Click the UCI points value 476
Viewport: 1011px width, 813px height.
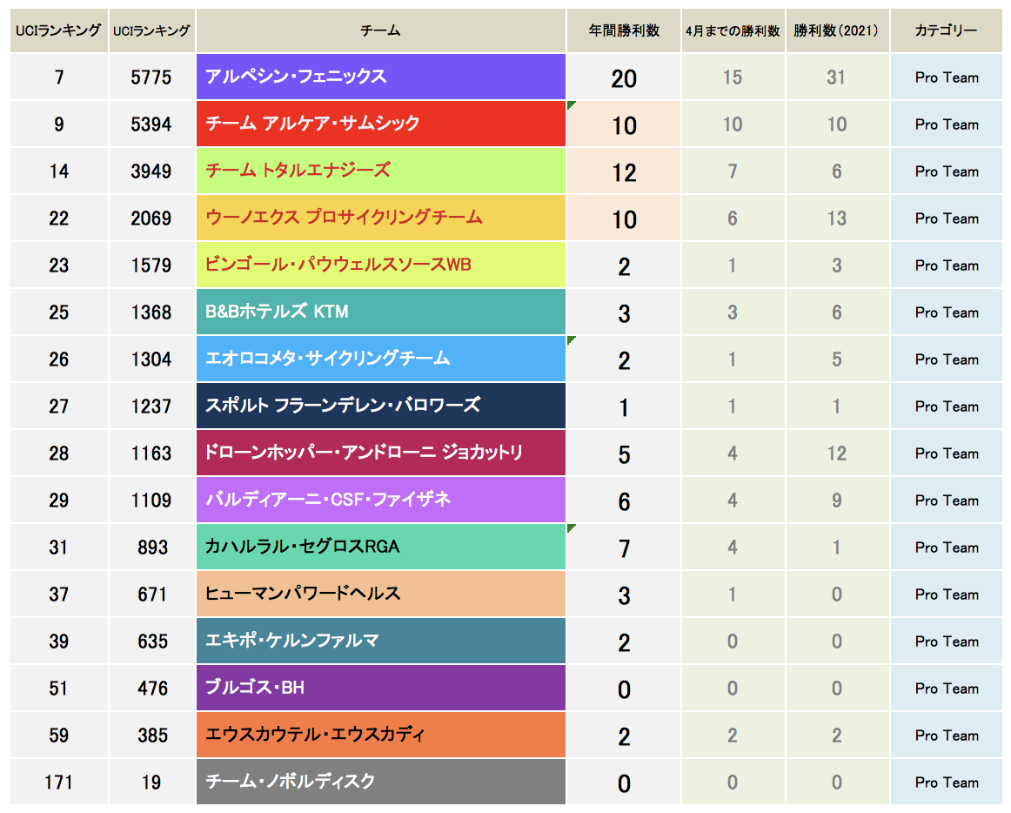[151, 689]
